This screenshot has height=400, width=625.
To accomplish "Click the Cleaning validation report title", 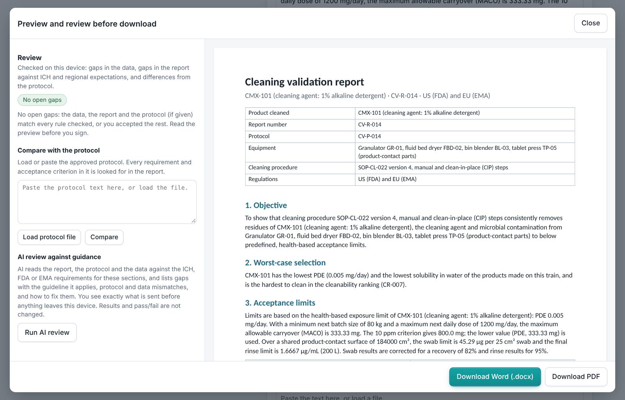I will click(x=304, y=82).
